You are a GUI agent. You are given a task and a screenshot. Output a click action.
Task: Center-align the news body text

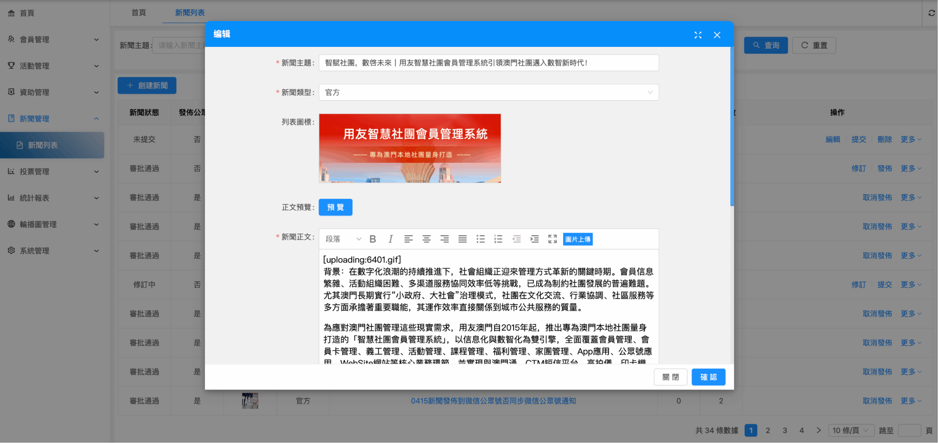426,239
